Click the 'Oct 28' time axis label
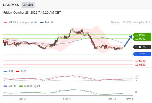Image resolution: width=152 pixels, height=103 pixels. [x=112, y=99]
